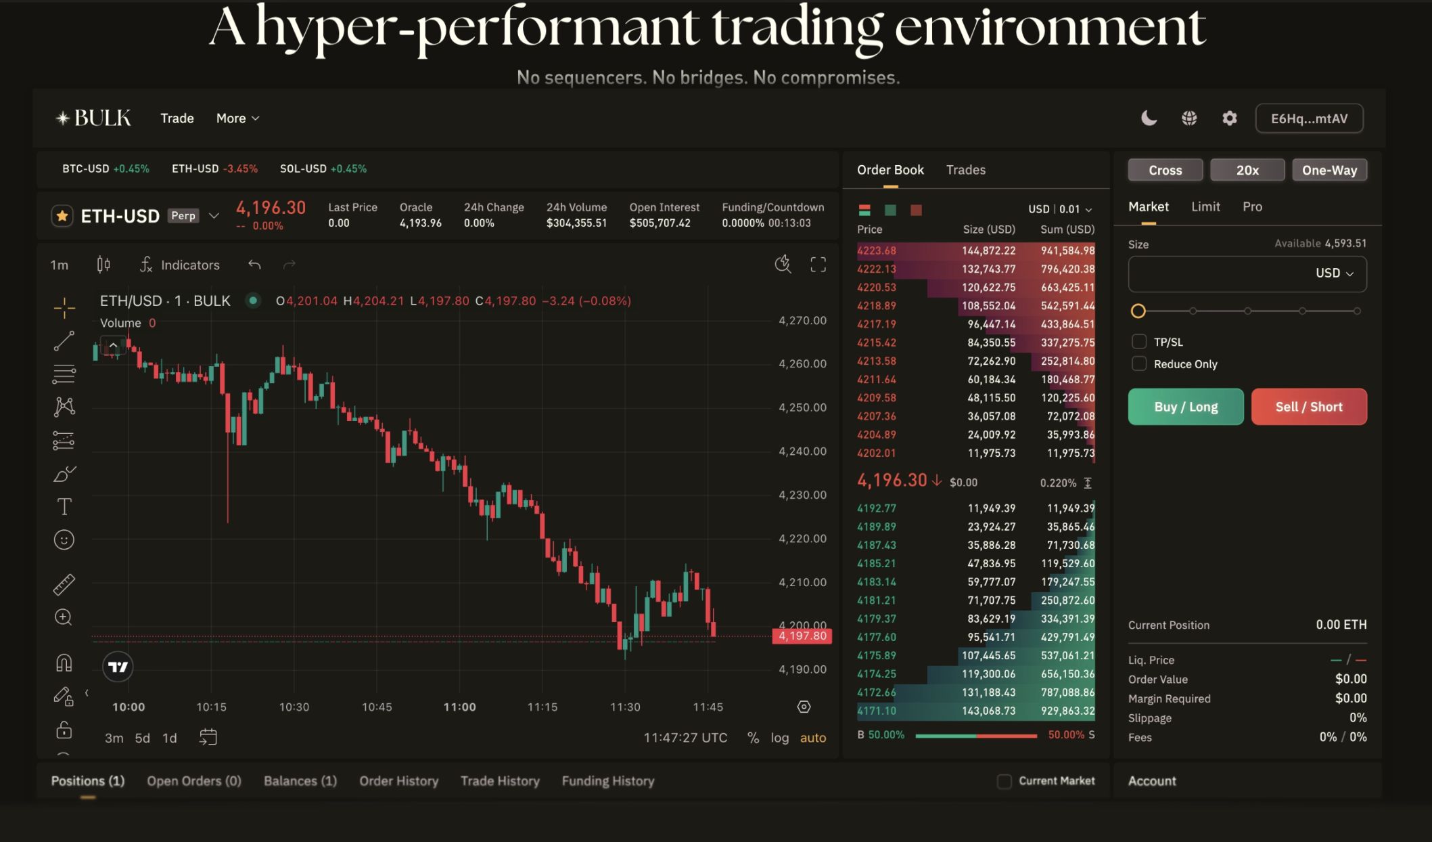Enable TP/SL for the order

tap(1138, 342)
